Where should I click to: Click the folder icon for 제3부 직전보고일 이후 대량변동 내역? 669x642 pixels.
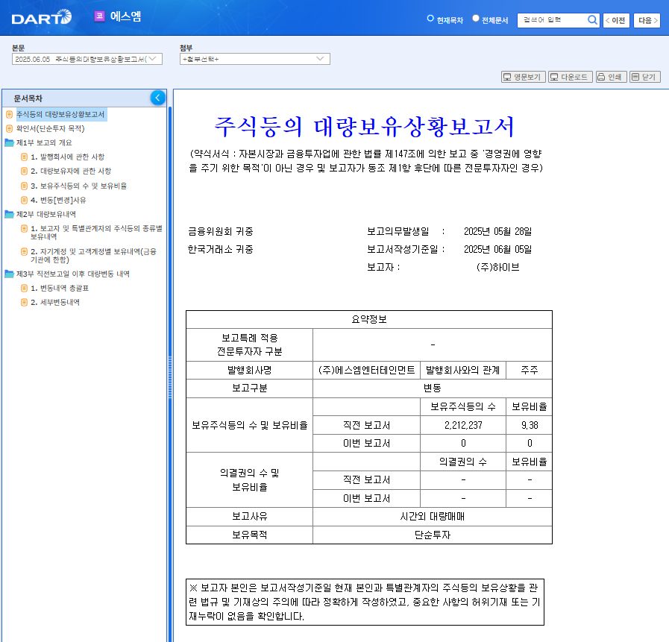coord(10,274)
